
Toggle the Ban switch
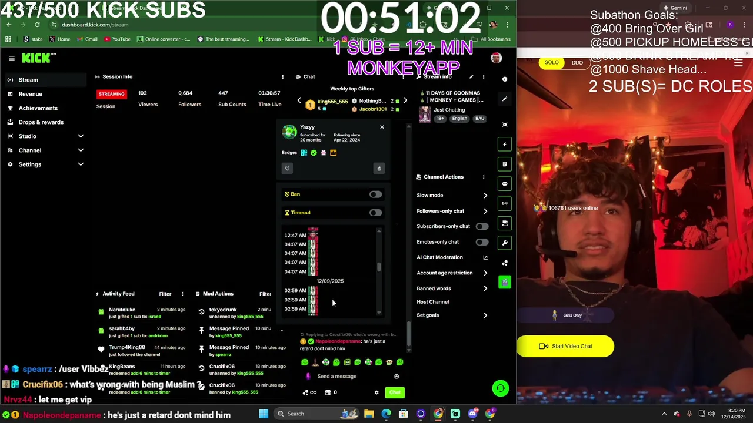(375, 194)
